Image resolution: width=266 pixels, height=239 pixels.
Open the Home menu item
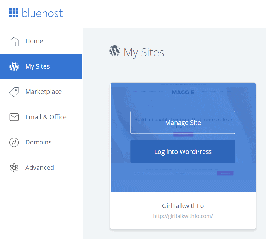pos(41,41)
